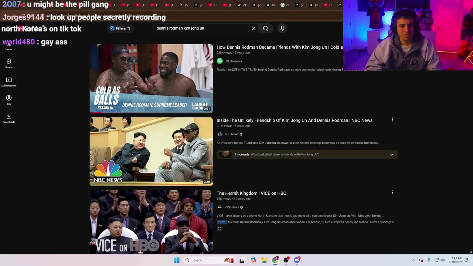Open the Windows Start menu
473x266 pixels.
click(x=177, y=260)
